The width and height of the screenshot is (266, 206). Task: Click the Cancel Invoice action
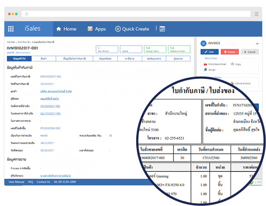241,83
